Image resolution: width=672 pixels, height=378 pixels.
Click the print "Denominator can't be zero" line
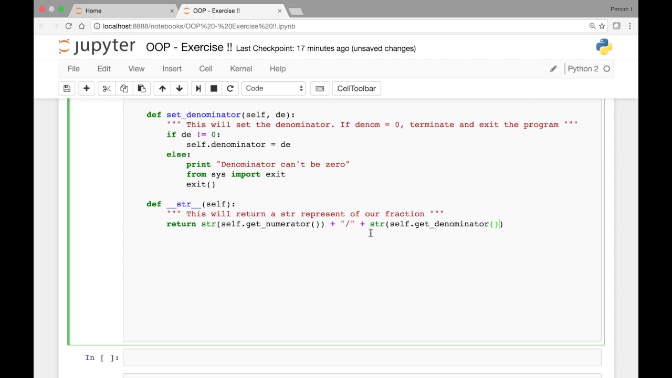pos(268,164)
